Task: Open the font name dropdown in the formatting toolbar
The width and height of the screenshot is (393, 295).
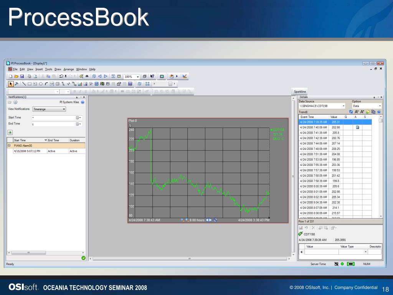Action: click(58, 92)
